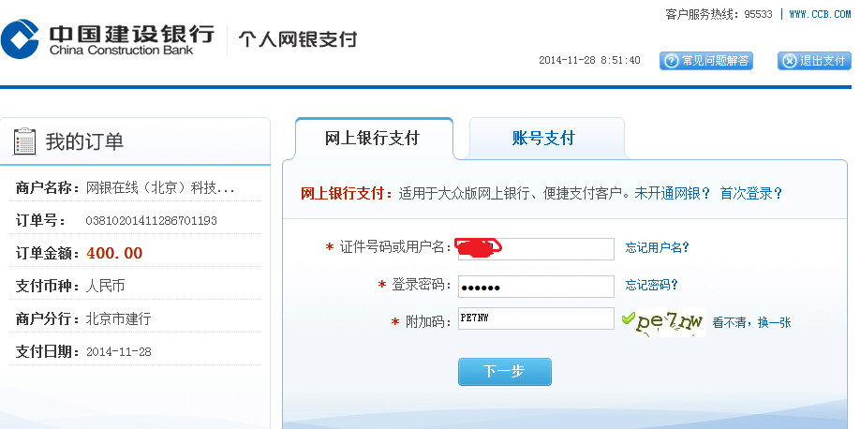860x429 pixels.
Task: Open the 首次登录？ link
Action: point(750,193)
